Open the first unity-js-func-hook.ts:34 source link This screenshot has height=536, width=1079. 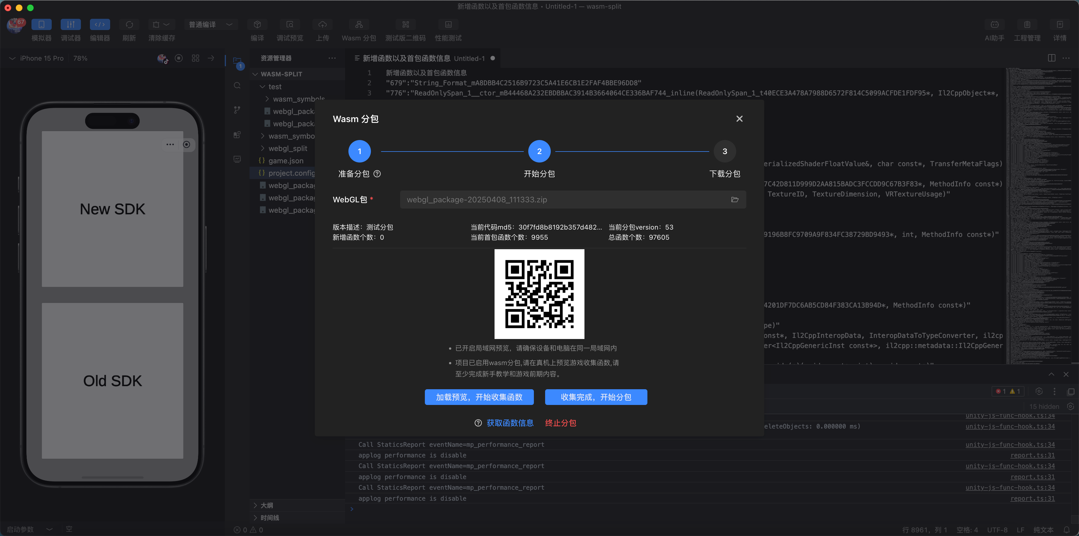coord(1010,416)
